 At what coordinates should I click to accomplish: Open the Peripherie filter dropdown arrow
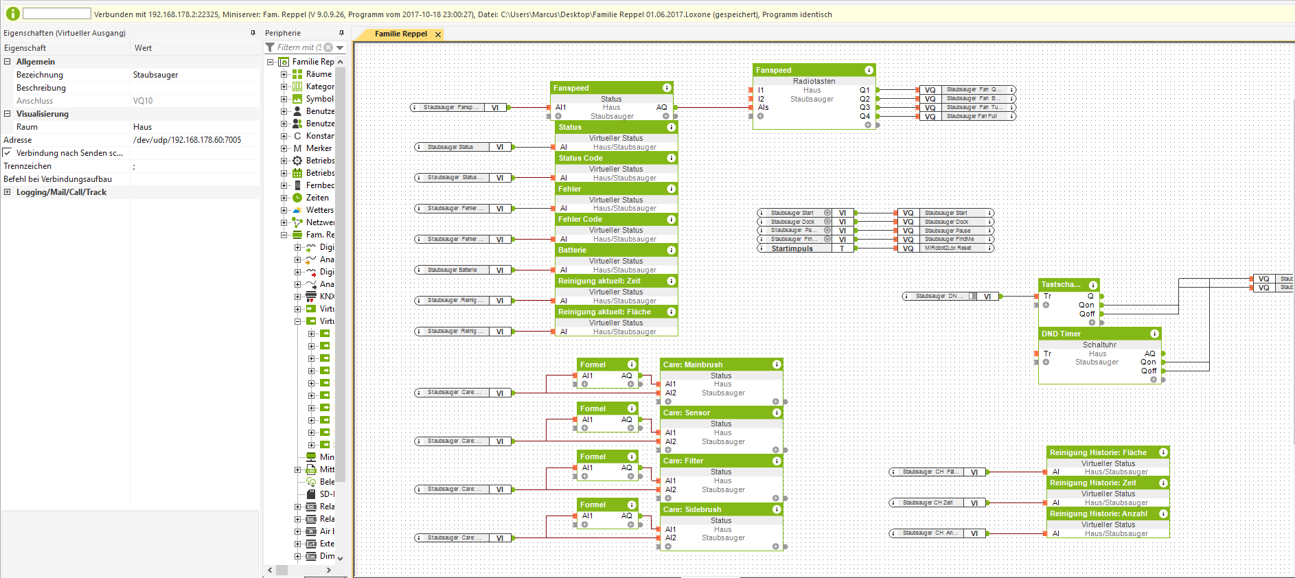coord(340,47)
